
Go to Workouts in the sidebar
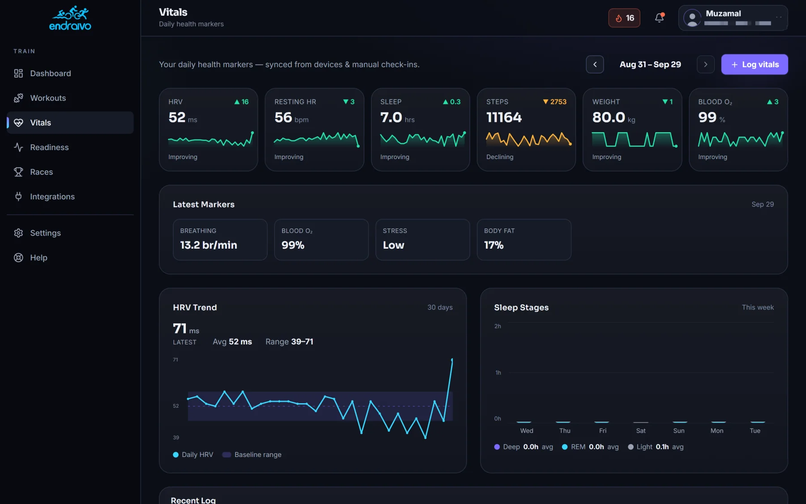pos(70,98)
